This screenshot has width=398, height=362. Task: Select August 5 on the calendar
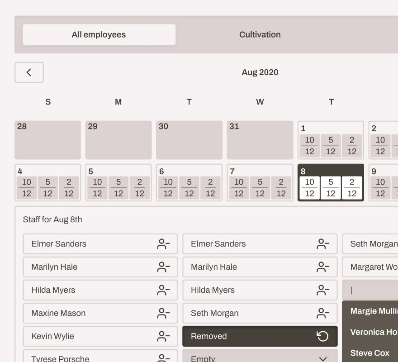tap(118, 183)
